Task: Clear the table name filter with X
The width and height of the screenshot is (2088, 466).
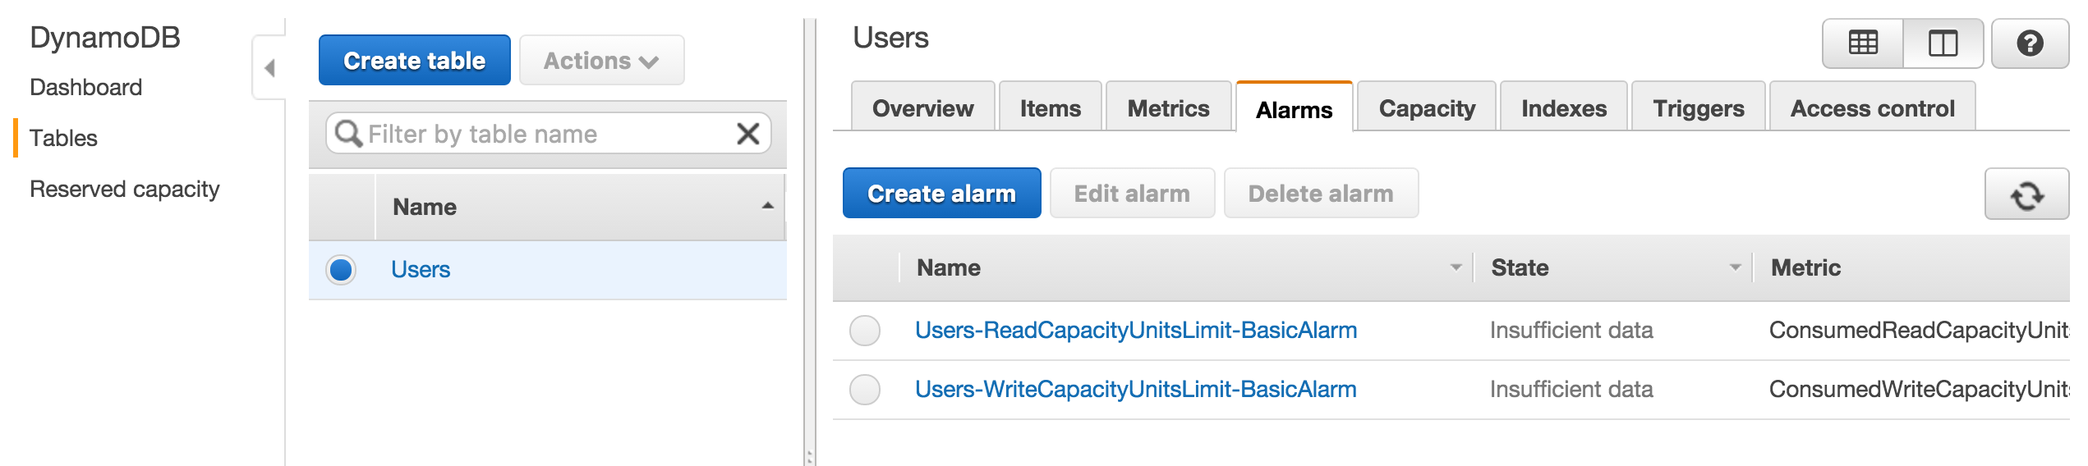Action: point(747,134)
